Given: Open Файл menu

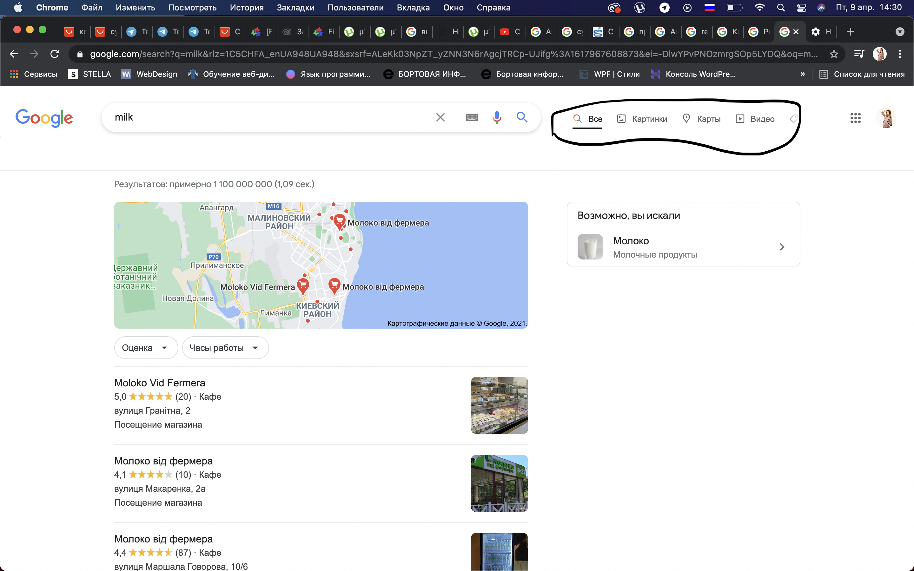Looking at the screenshot, I should [x=92, y=8].
